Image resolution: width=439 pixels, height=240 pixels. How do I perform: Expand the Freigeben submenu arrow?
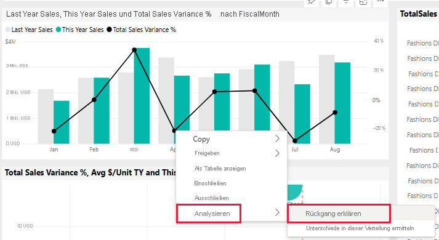pyautogui.click(x=277, y=153)
